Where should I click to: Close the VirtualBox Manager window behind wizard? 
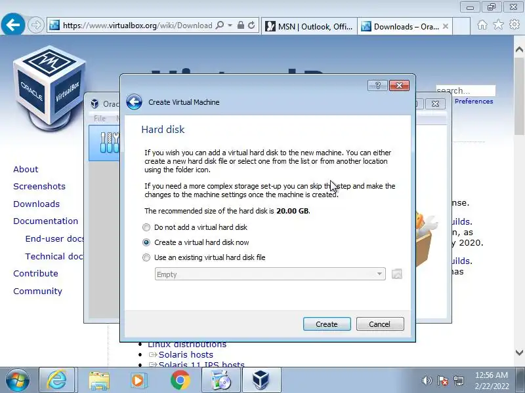pos(435,104)
